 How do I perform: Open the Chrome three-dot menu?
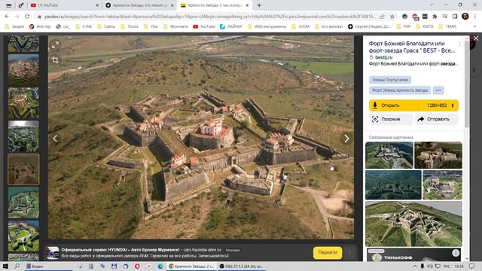point(475,17)
